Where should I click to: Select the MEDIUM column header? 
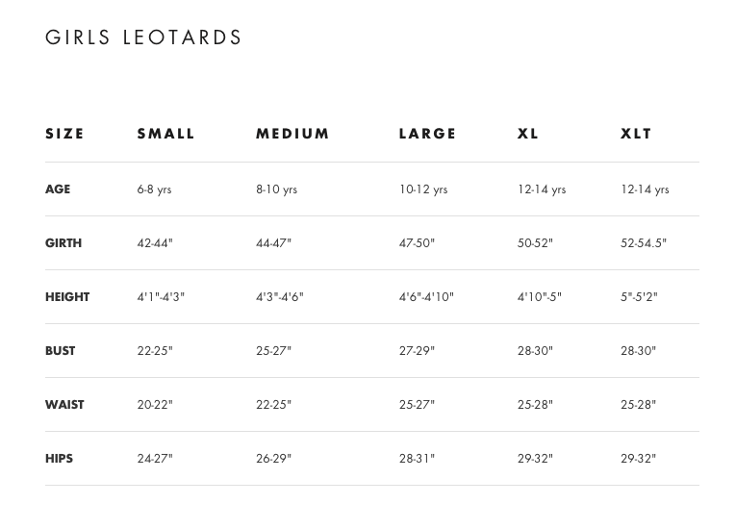coord(292,134)
